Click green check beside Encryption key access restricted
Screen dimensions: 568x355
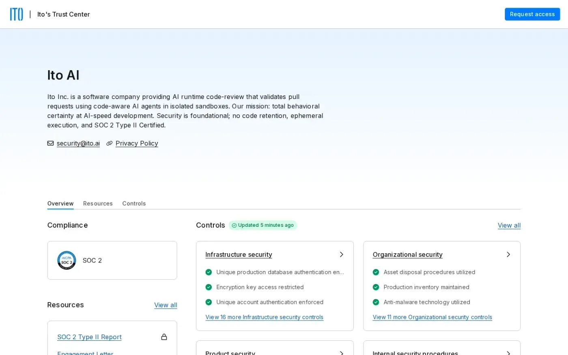(x=209, y=287)
